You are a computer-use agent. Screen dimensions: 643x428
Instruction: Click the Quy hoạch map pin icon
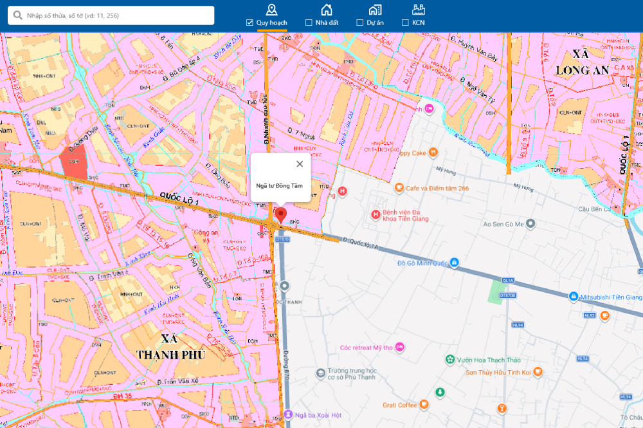[272, 10]
